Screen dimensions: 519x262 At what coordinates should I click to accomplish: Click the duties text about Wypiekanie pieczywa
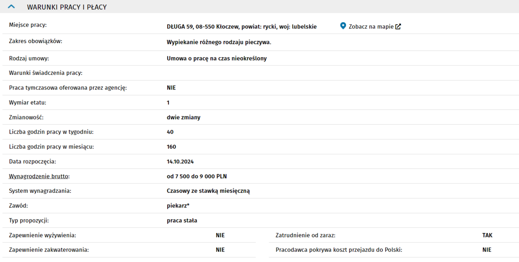[219, 42]
